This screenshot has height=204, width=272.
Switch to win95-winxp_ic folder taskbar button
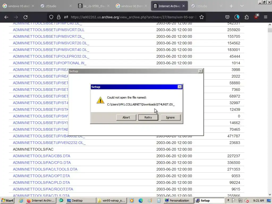pyautogui.click(x=112, y=201)
